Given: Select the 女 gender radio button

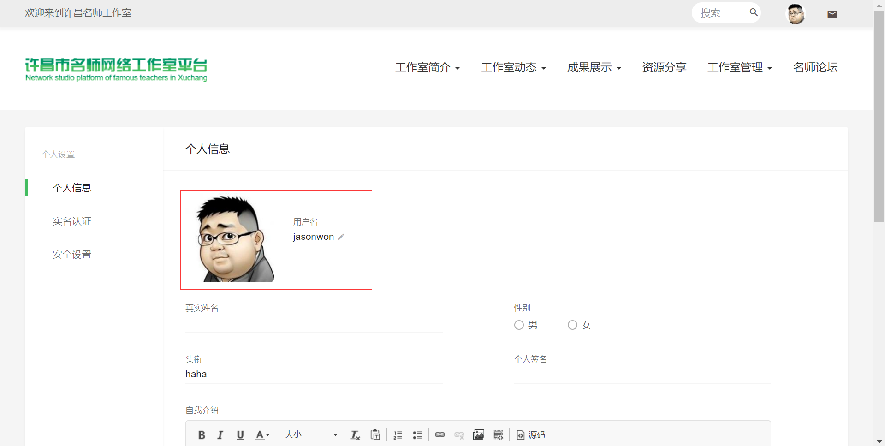Looking at the screenshot, I should click(x=572, y=325).
